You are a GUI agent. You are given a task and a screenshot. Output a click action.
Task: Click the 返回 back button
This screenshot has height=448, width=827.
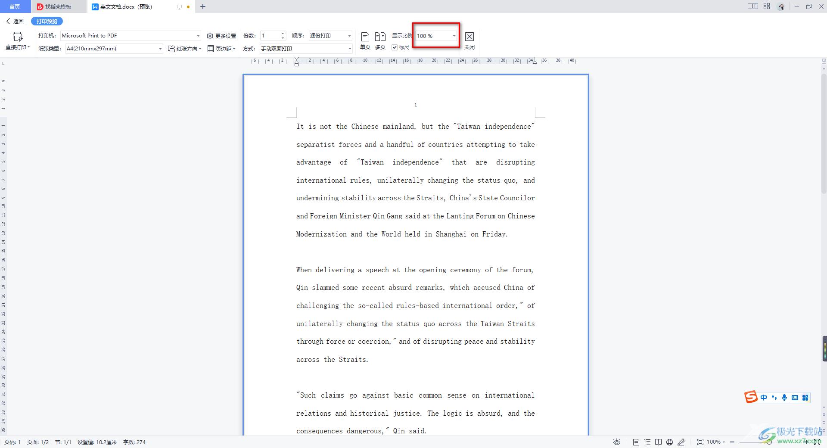pyautogui.click(x=15, y=21)
